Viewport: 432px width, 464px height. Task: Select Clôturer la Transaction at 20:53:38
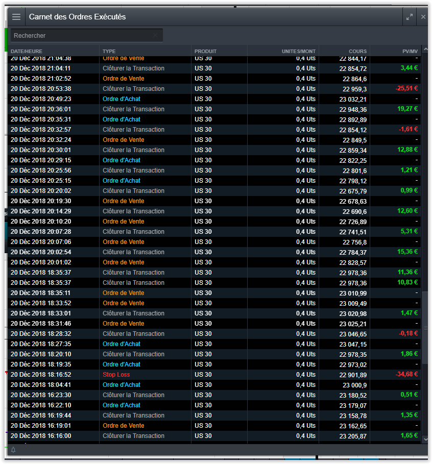click(x=133, y=89)
